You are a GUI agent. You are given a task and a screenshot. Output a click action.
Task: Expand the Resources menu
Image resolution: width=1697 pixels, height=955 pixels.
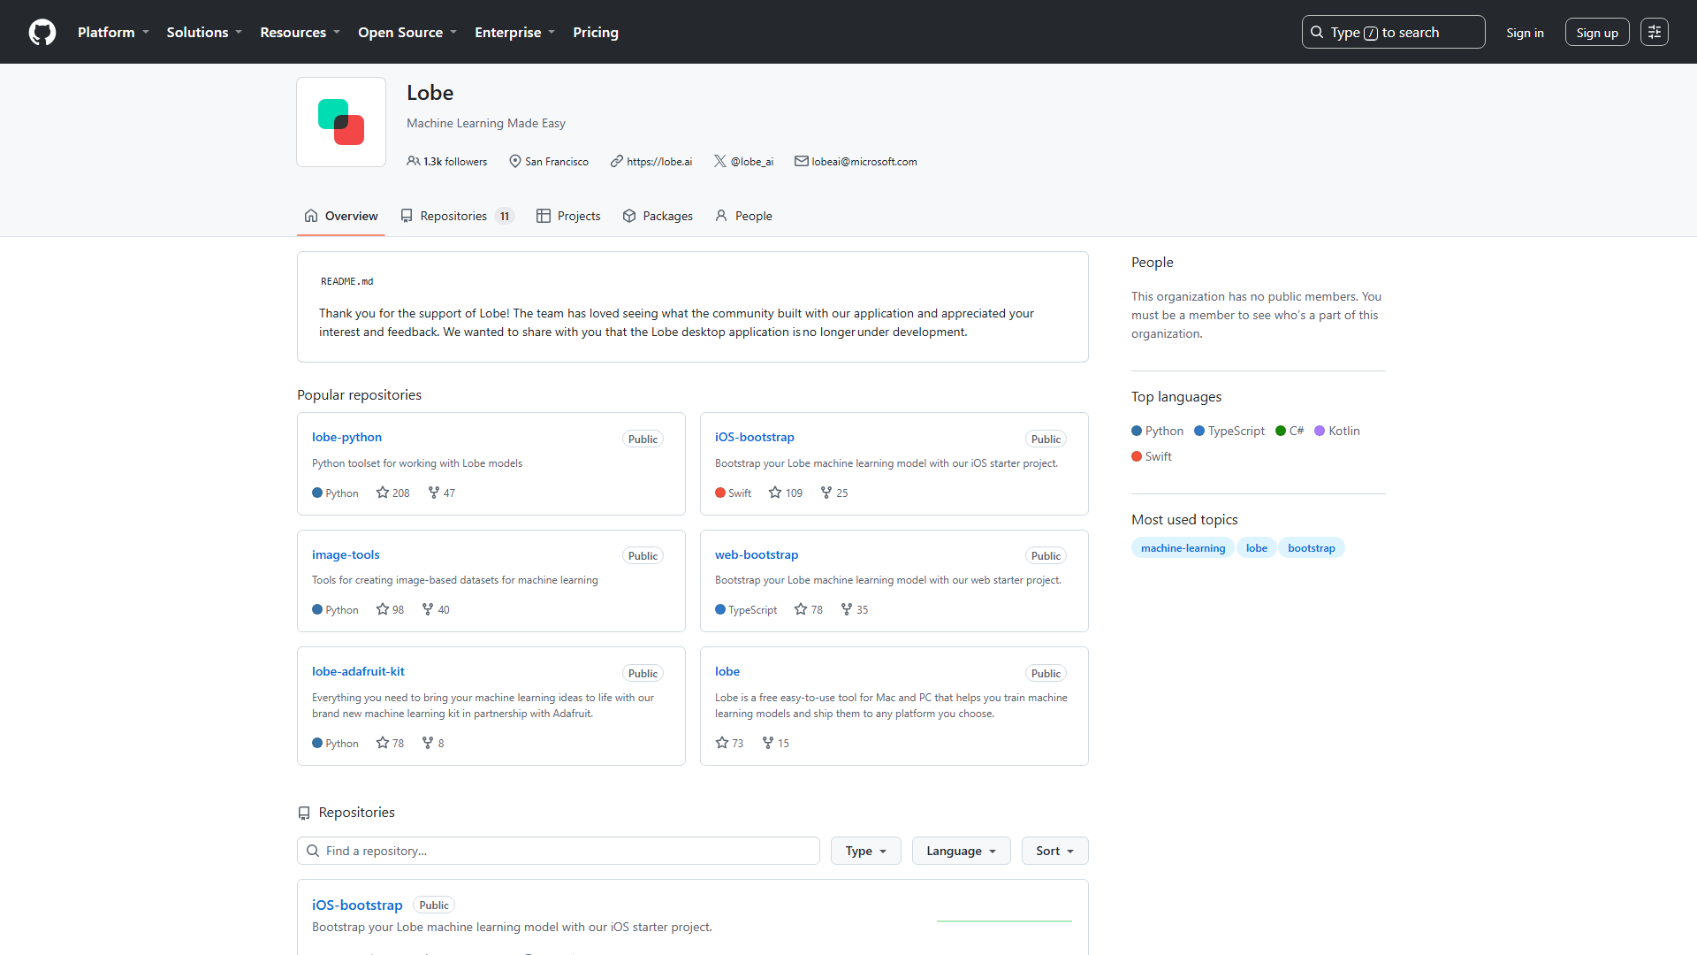pyautogui.click(x=300, y=33)
